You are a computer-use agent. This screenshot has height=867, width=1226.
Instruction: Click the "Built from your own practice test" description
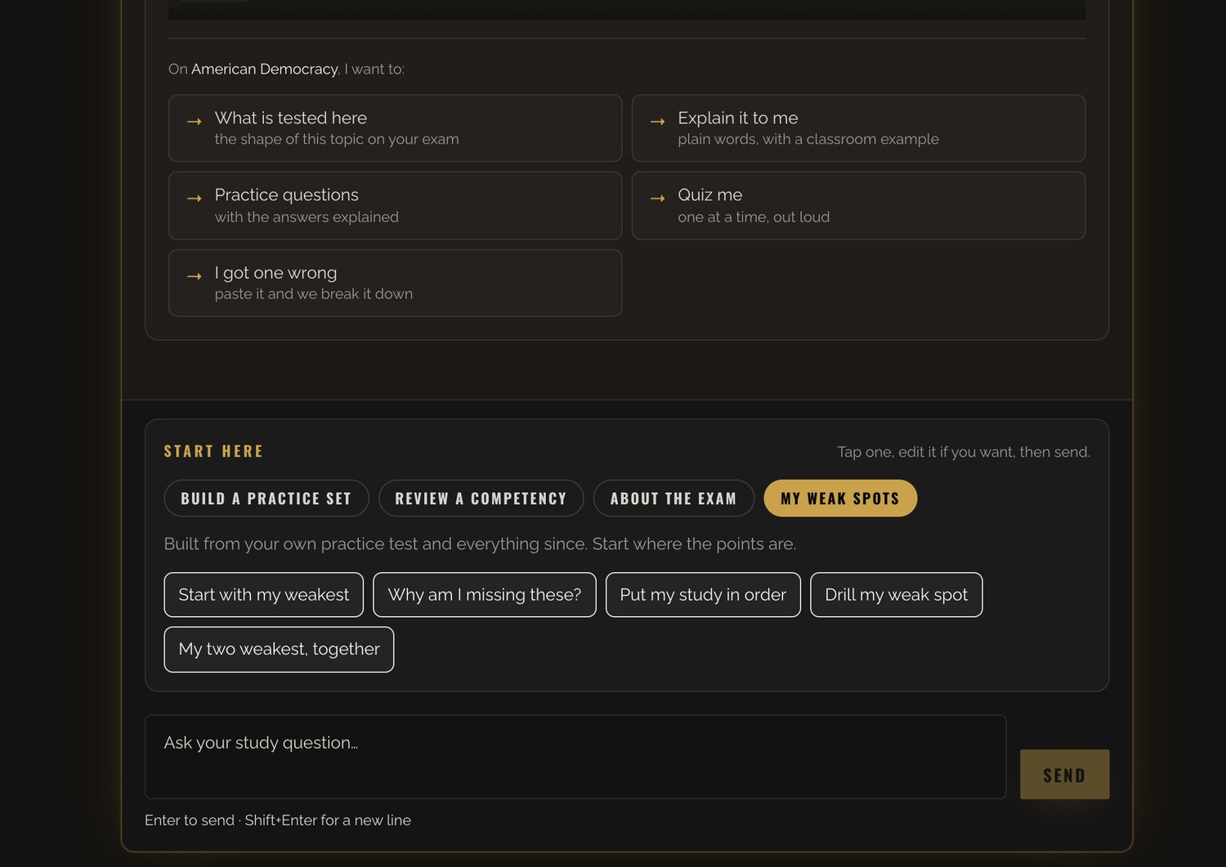480,544
